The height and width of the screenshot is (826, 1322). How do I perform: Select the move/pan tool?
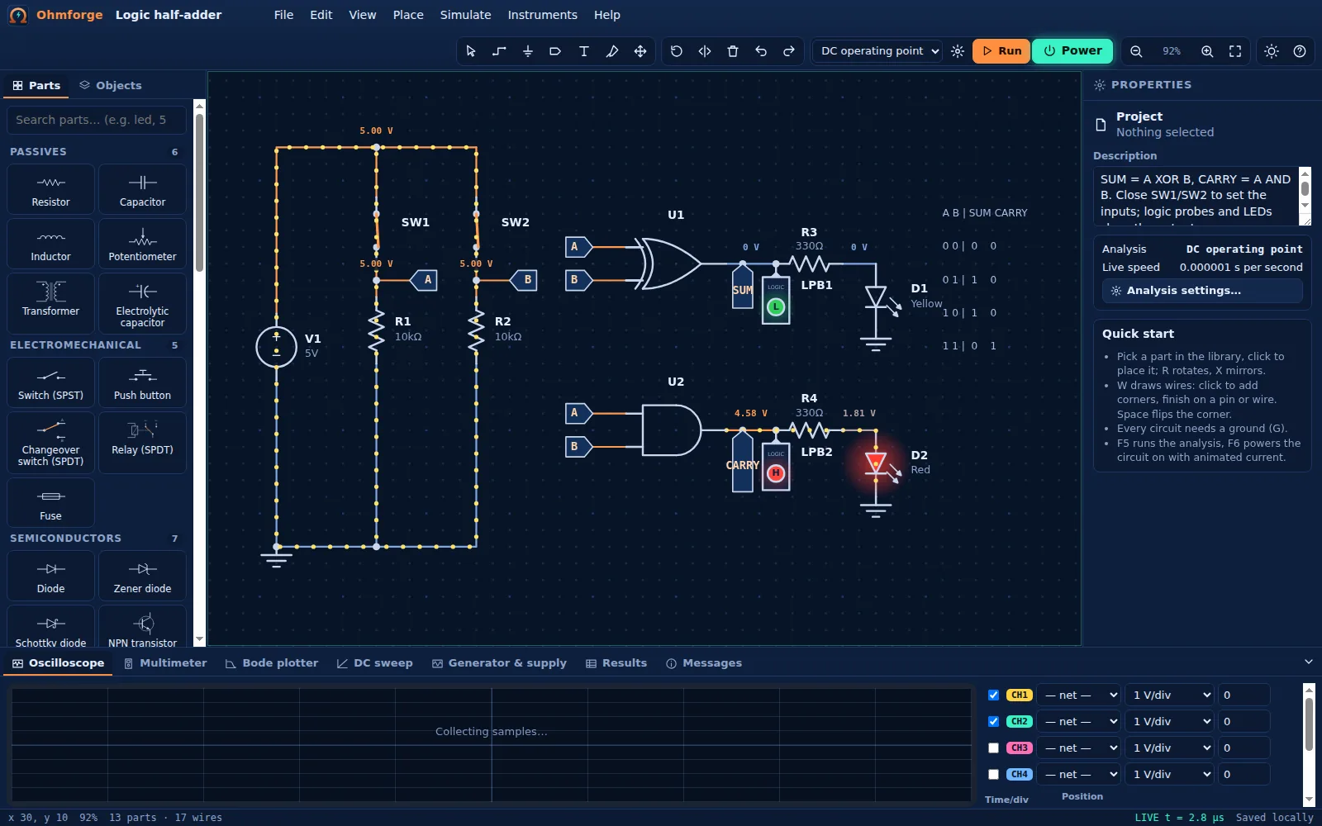(640, 51)
